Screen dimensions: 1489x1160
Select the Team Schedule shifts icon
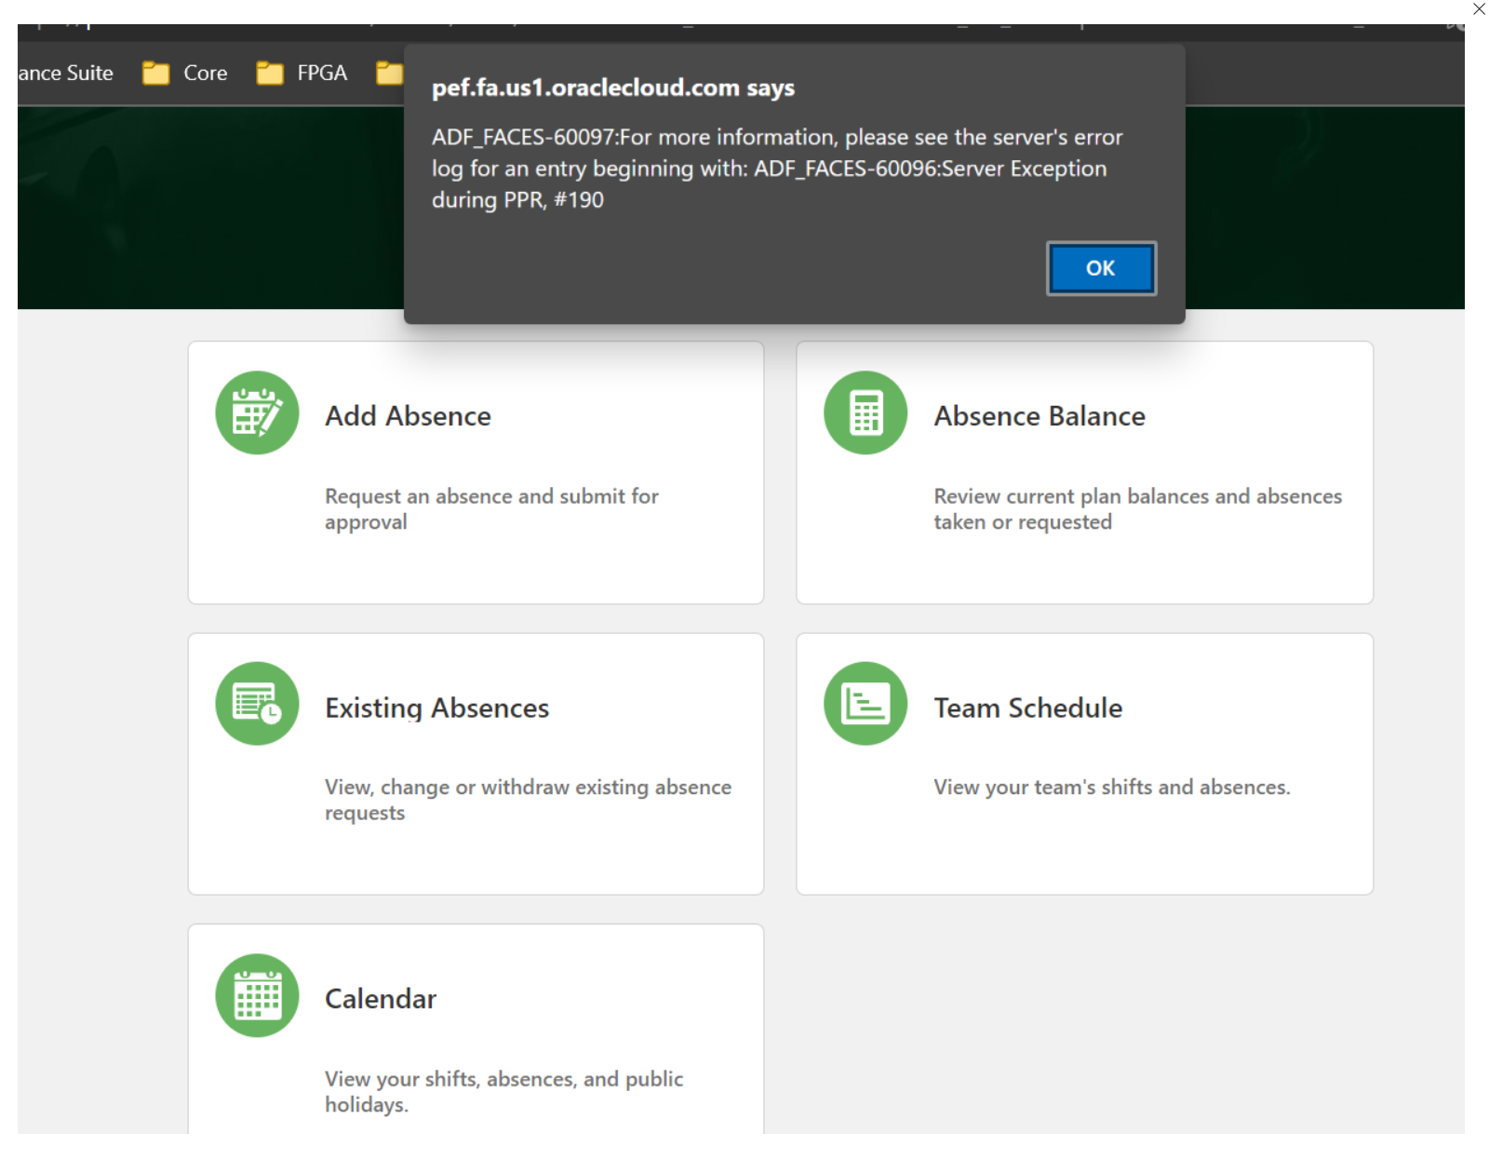pos(864,703)
